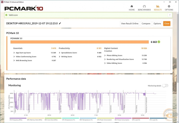Click Digital Content Creation score 10 526
Viewport: 179px width, 123px height.
(144, 48)
